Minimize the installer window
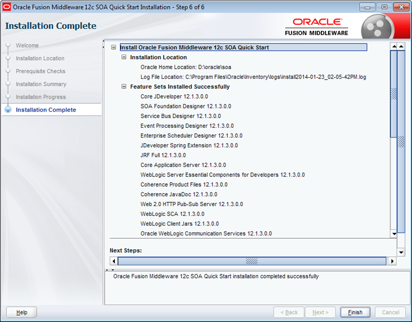Viewport: 412px width, 322px height. click(x=368, y=7)
